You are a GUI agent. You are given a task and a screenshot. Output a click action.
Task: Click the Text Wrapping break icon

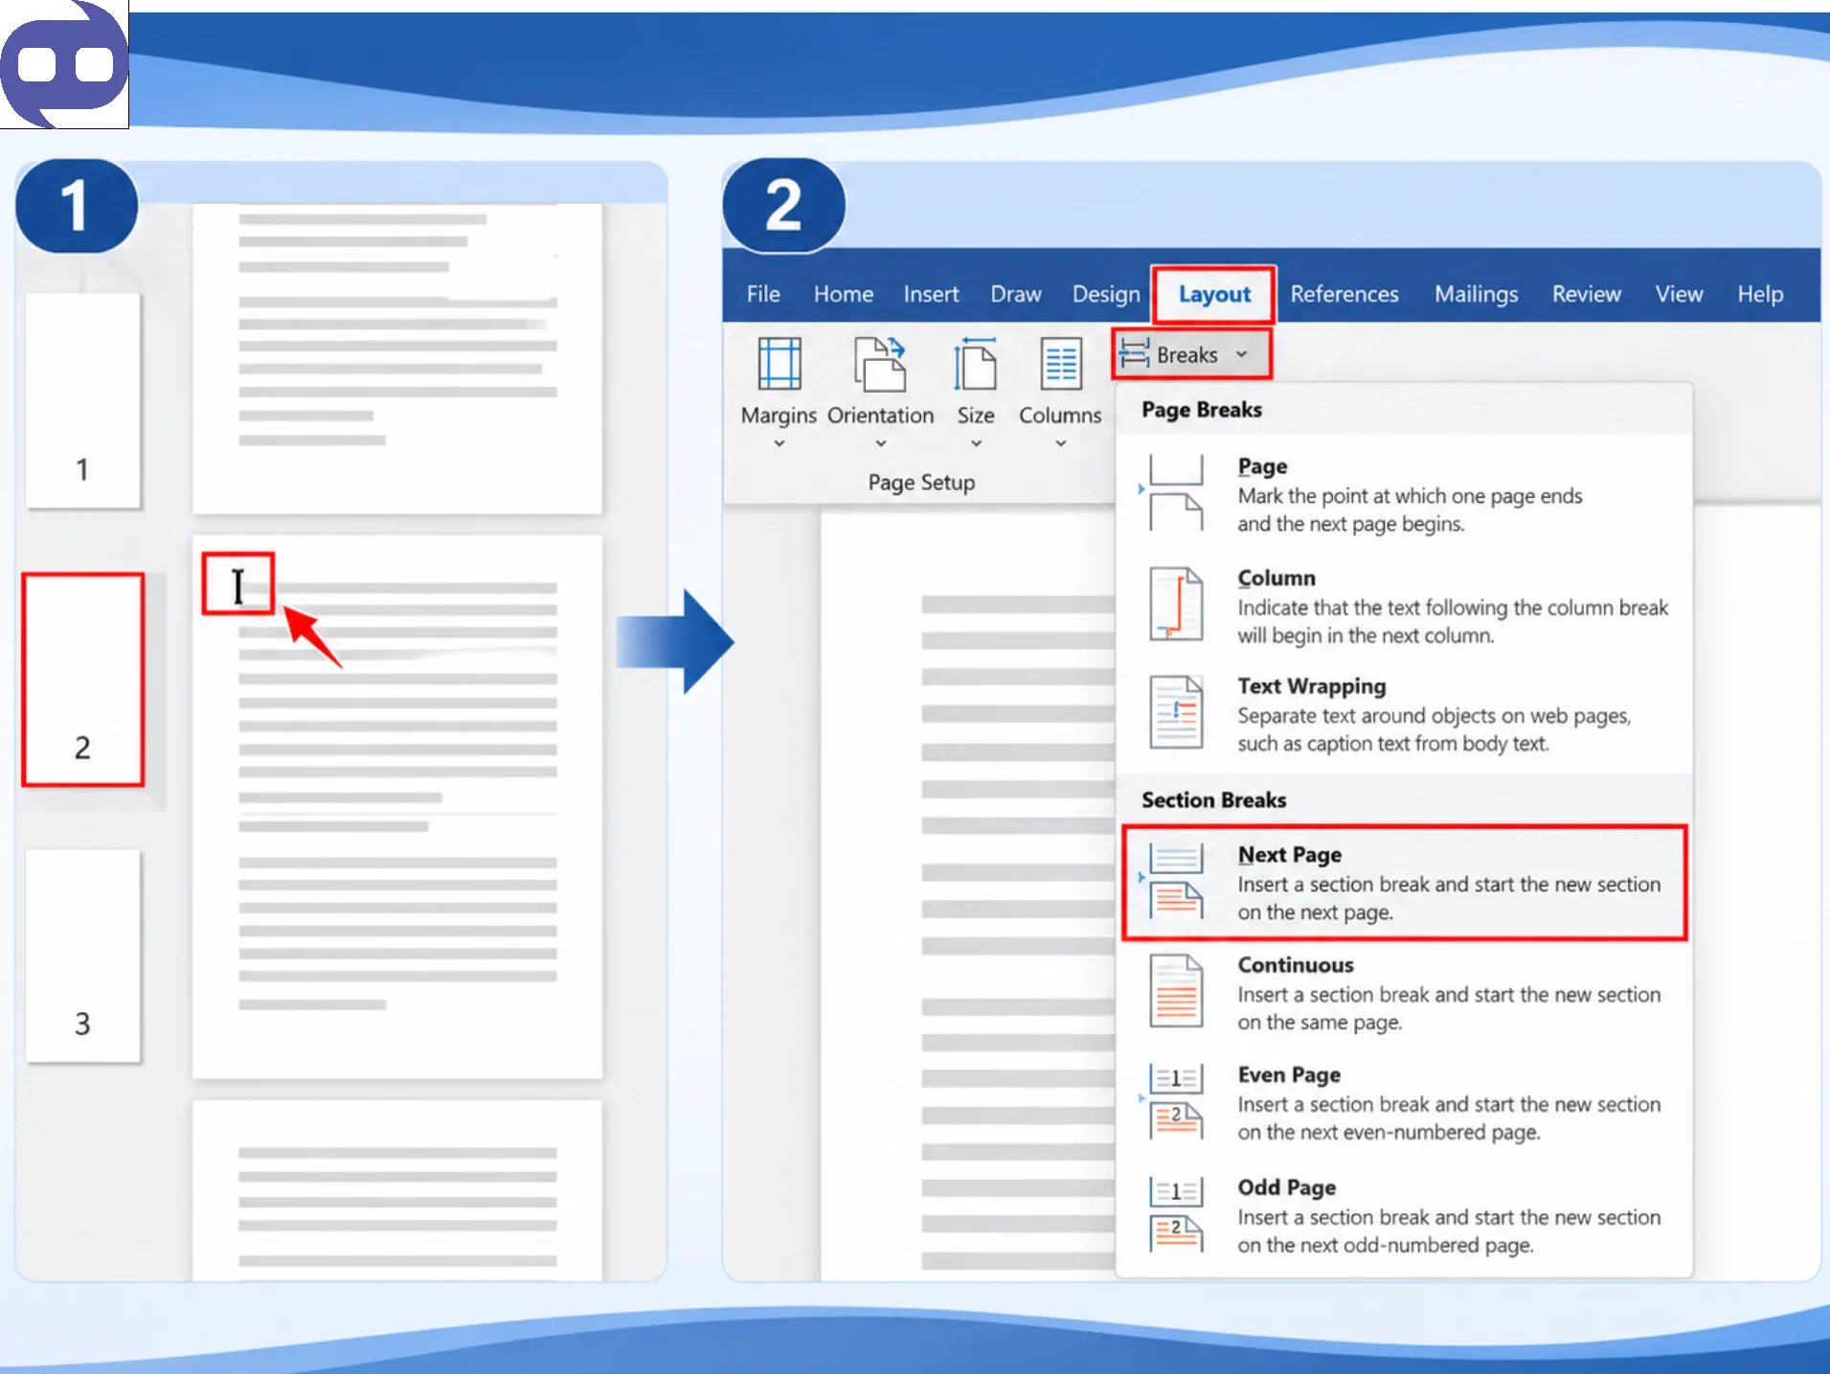point(1176,712)
